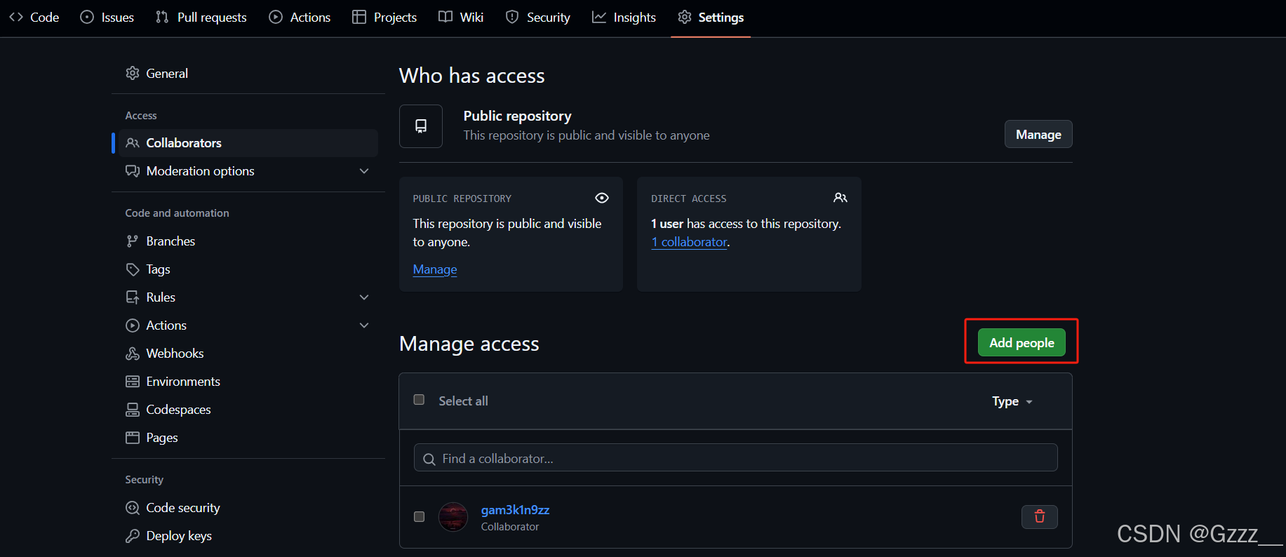Click the gam3k1n9zz avatar image
1286x557 pixels.
453,517
